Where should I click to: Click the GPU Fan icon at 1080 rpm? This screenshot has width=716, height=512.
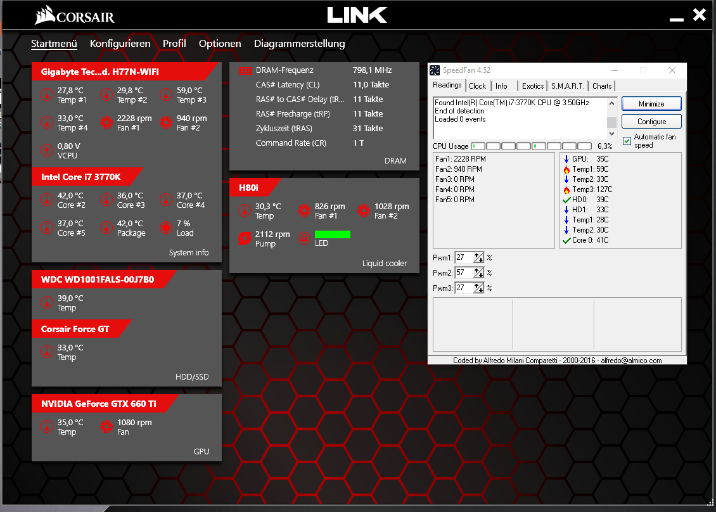[x=106, y=427]
